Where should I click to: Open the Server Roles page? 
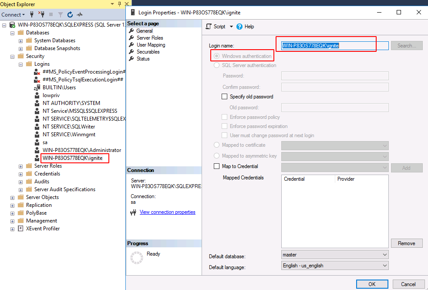150,38
